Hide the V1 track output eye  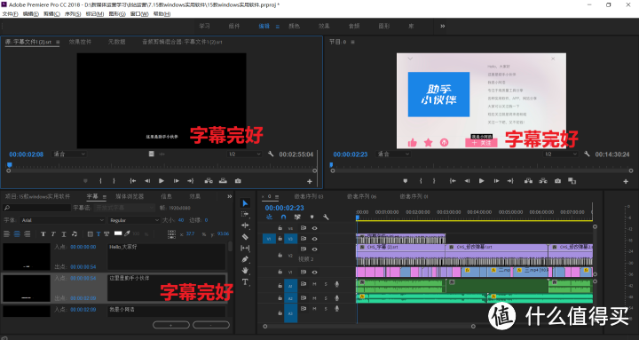pos(314,272)
